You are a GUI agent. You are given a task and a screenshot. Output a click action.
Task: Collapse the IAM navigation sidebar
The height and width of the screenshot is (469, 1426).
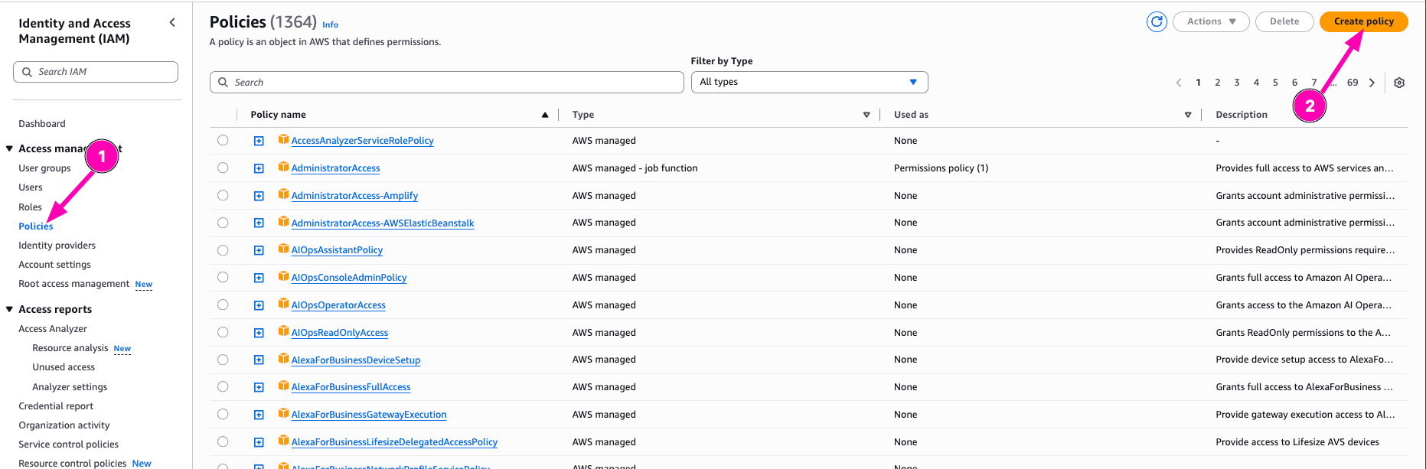pyautogui.click(x=172, y=23)
